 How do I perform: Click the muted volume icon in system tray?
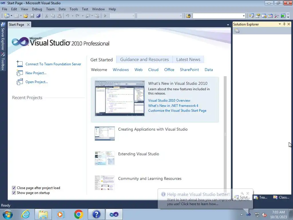(264, 215)
